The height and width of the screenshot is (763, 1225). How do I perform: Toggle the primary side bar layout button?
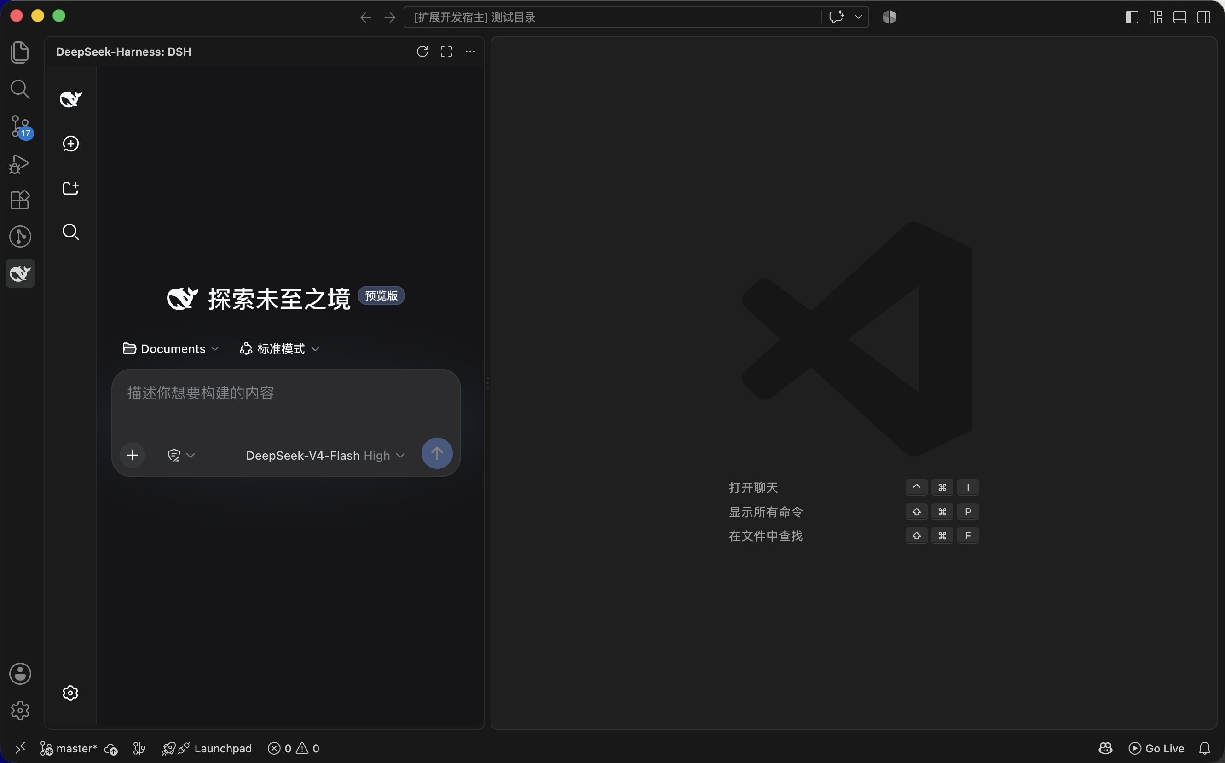[1132, 17]
